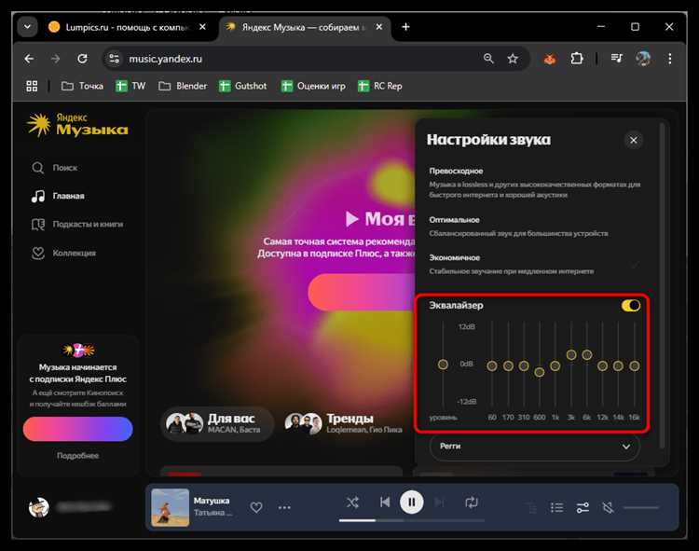The image size is (699, 551).
Task: Click the site information icon
Action: coord(114,59)
